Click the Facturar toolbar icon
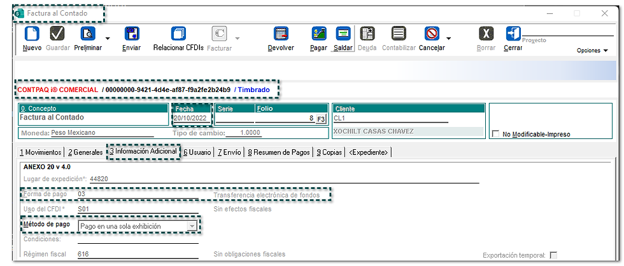624x266 pixels. coord(219,34)
